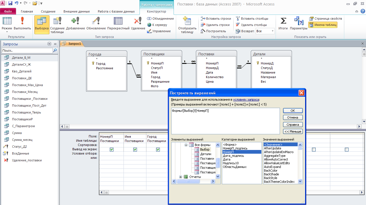The width and height of the screenshot is (366, 205).
Task: Click Объединение union query
Action: tap(160, 19)
